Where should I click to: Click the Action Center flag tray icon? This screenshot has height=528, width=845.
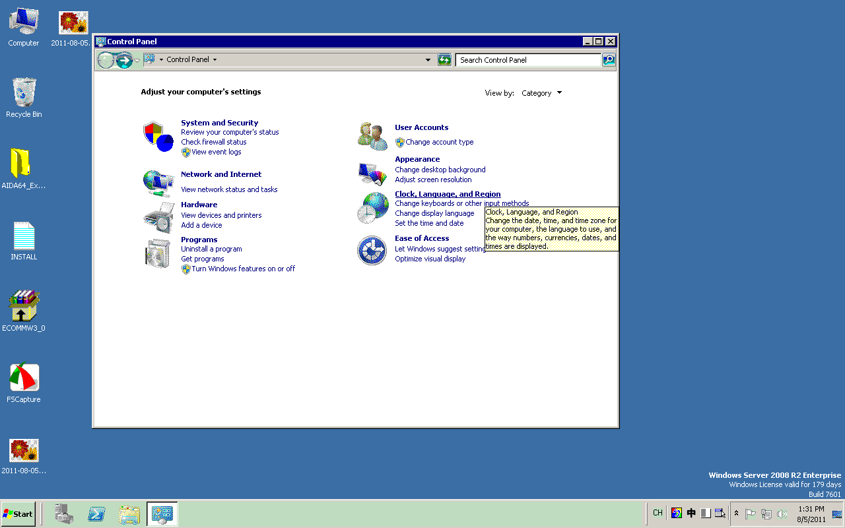751,513
